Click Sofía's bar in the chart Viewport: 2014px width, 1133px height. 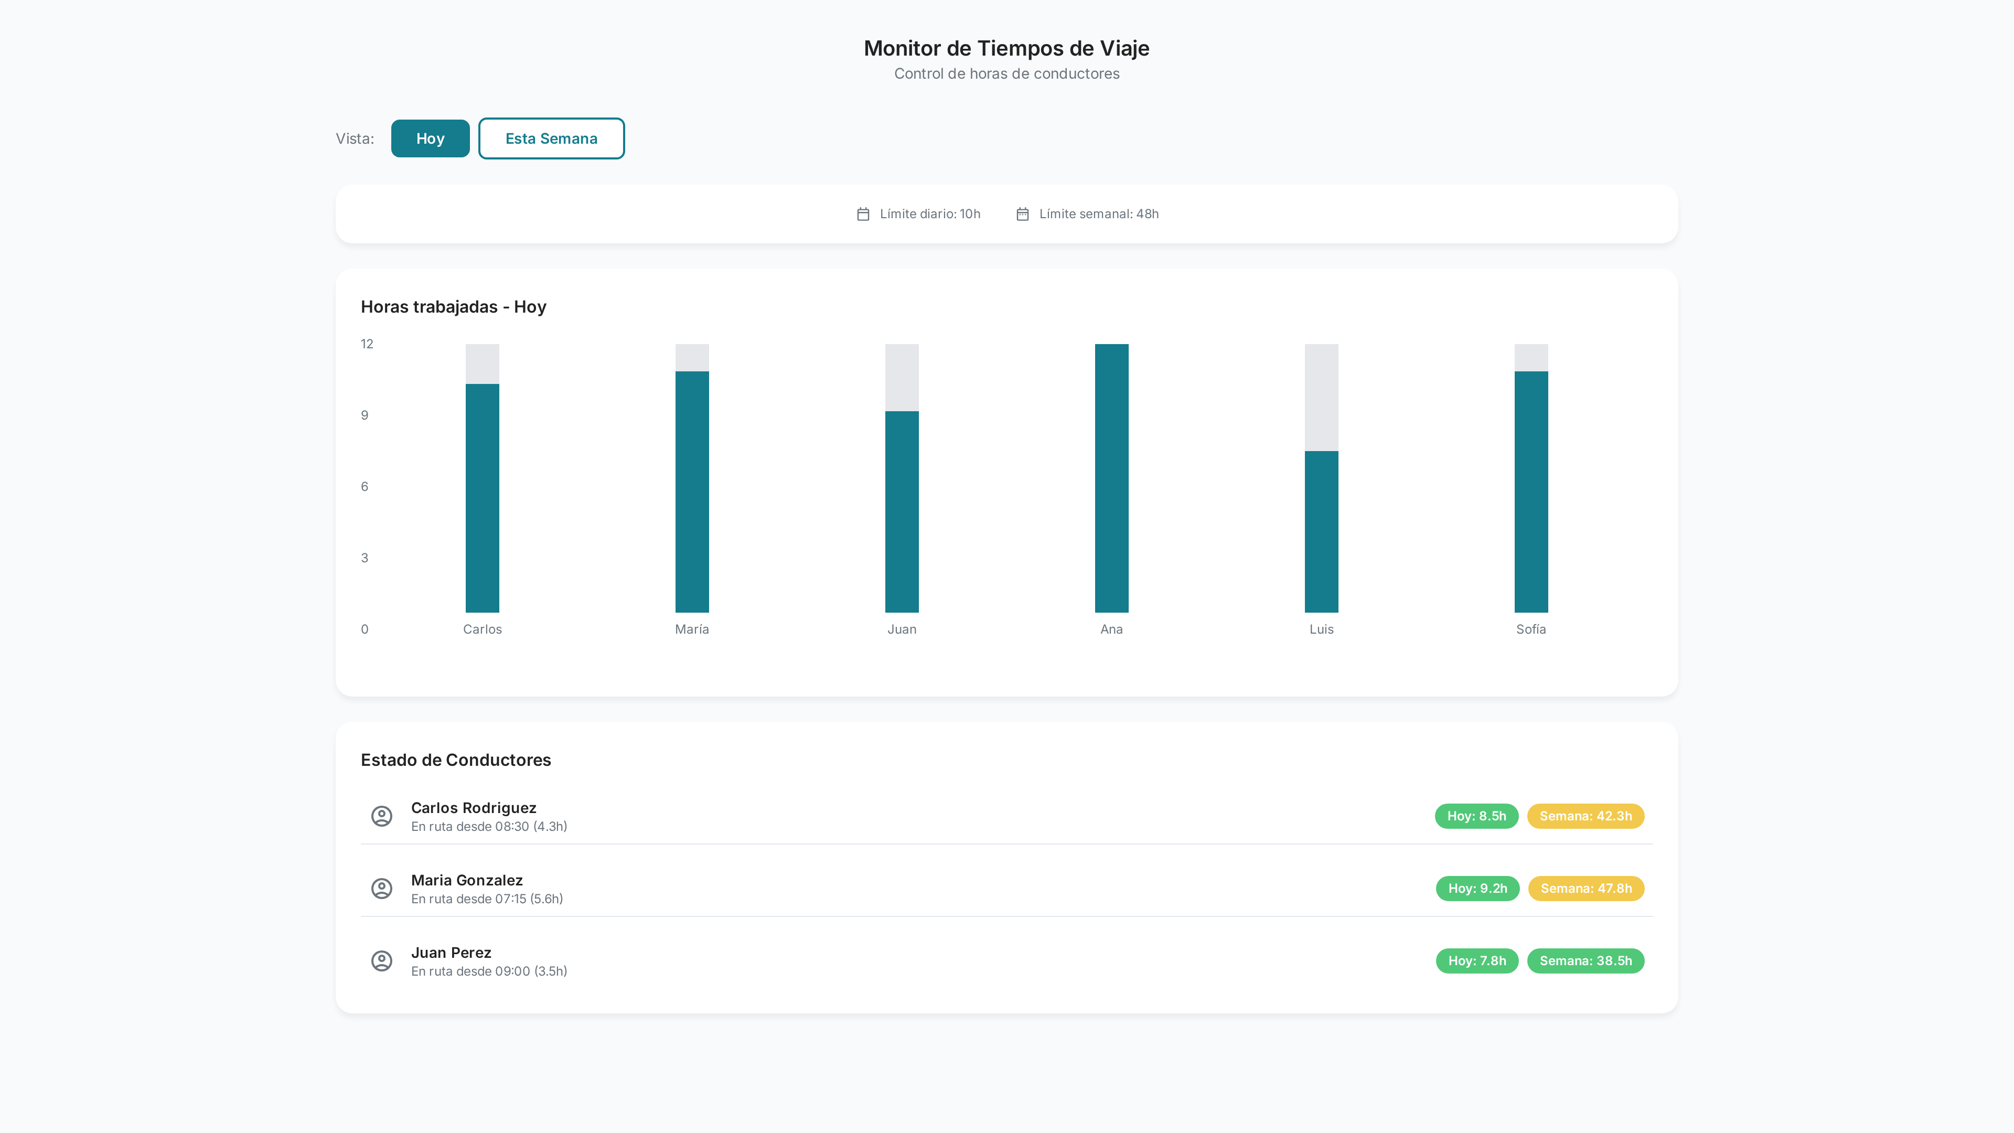(x=1531, y=491)
